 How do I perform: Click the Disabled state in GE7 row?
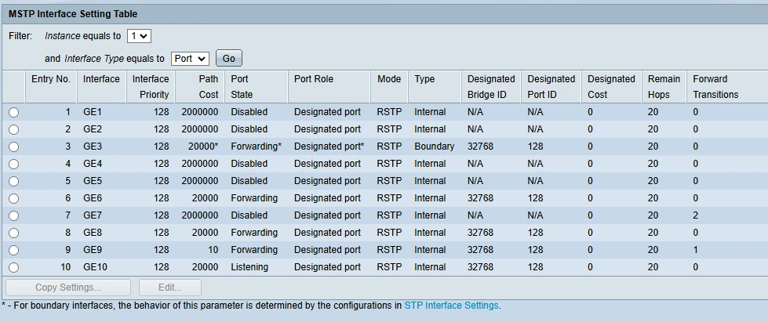point(249,215)
